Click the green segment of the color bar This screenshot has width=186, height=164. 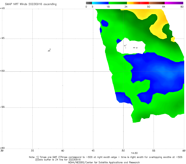pyautogui.click(x=118, y=3)
